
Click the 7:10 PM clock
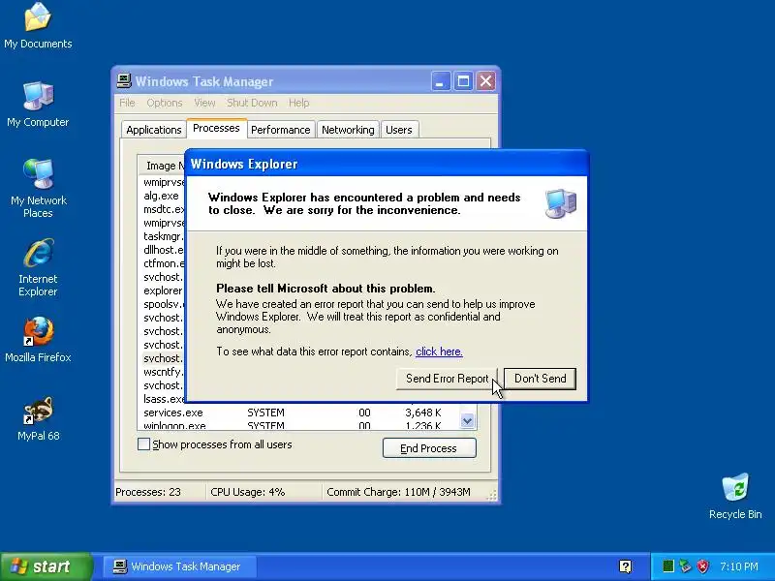click(x=739, y=566)
